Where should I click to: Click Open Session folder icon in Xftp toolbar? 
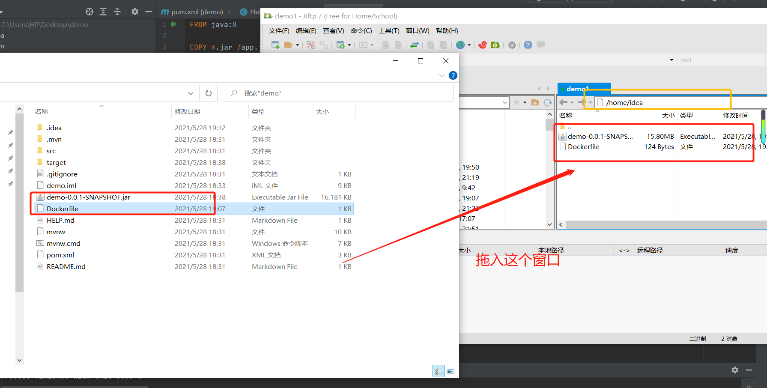pos(289,45)
